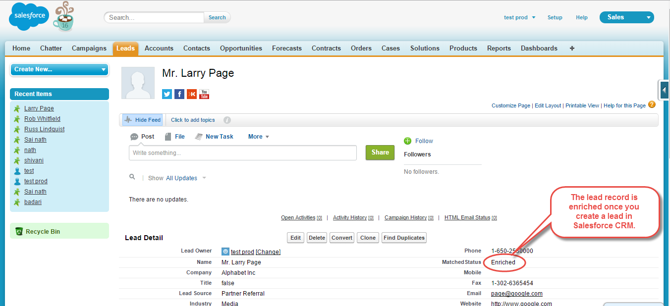670x306 pixels.
Task: Expand the test prod user menu
Action: click(519, 17)
